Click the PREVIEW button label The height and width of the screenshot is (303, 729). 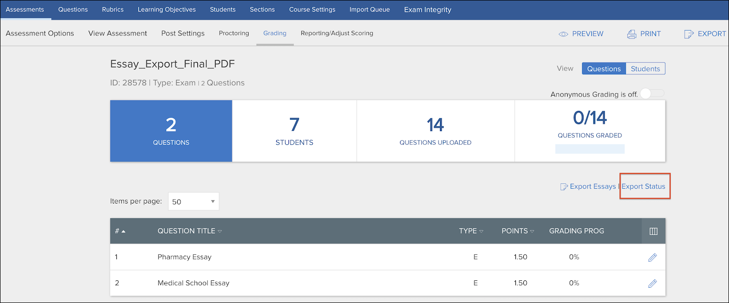587,34
